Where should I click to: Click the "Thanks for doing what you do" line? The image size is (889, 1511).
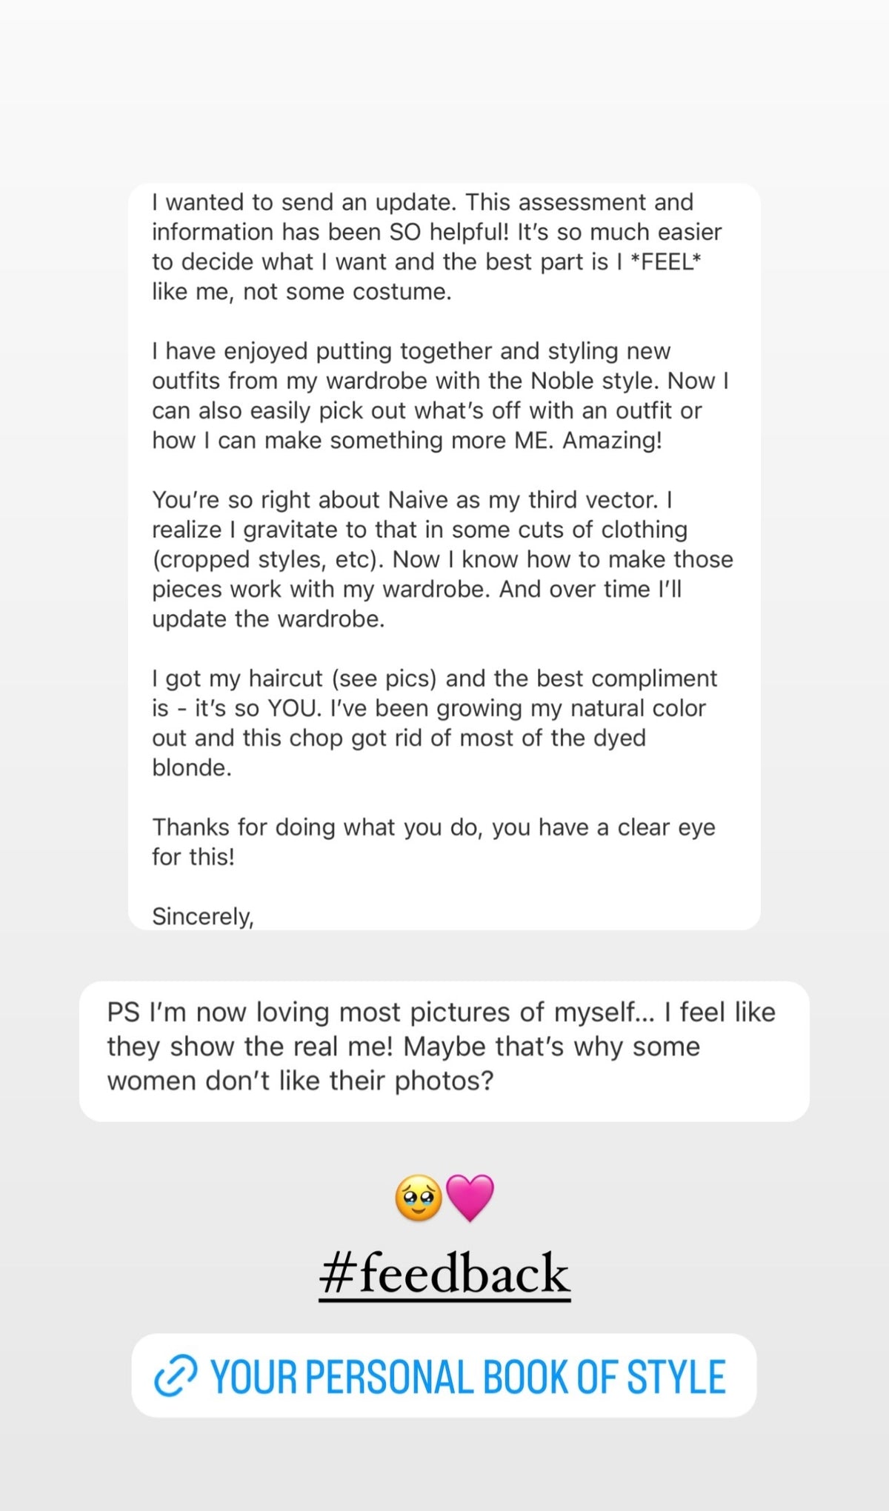tap(433, 841)
